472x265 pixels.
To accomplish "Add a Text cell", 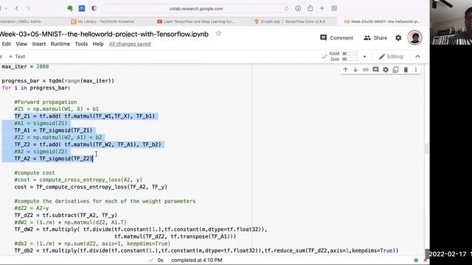I will 17,57.
